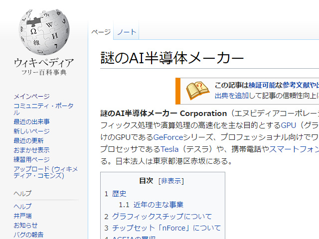Open 新しいページ sidebar link
The height and width of the screenshot is (239, 319).
[31, 131]
